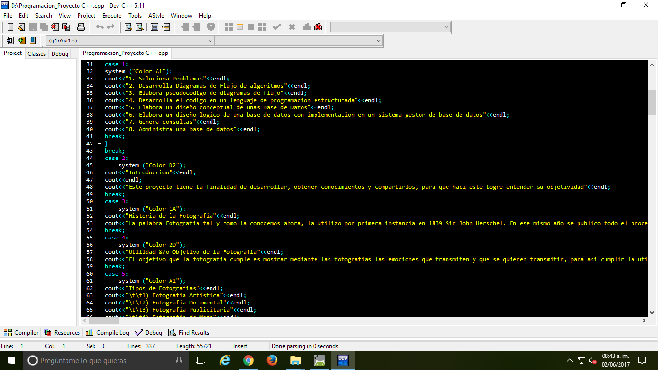Switch to the Classes tab
The image size is (658, 370).
point(36,53)
